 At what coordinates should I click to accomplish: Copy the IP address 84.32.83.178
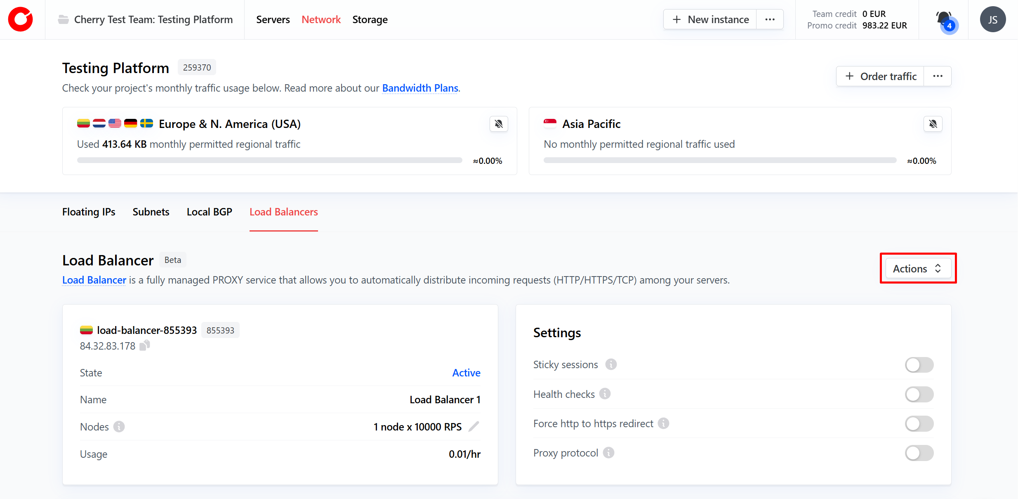click(145, 345)
